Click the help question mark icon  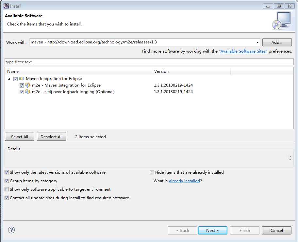11,230
